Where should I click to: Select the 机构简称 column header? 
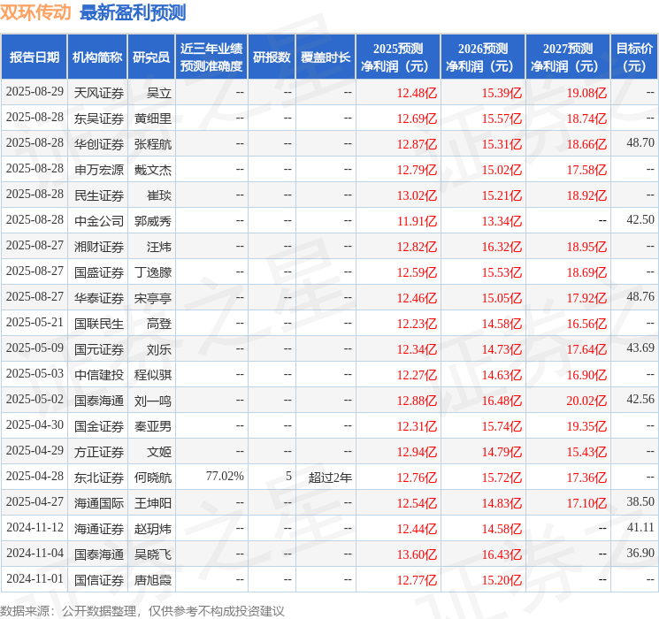coord(97,57)
